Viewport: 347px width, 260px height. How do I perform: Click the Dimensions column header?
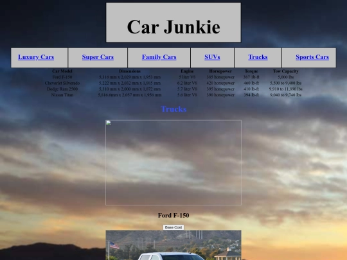tap(130, 71)
